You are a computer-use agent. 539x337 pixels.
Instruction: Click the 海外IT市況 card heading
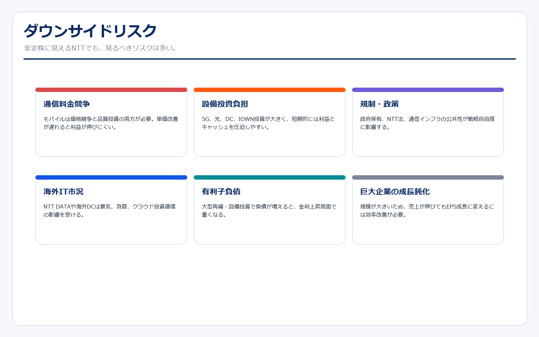click(63, 191)
